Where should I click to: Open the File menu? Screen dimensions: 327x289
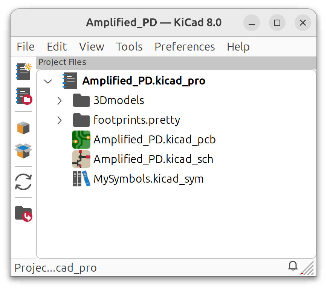pos(25,46)
